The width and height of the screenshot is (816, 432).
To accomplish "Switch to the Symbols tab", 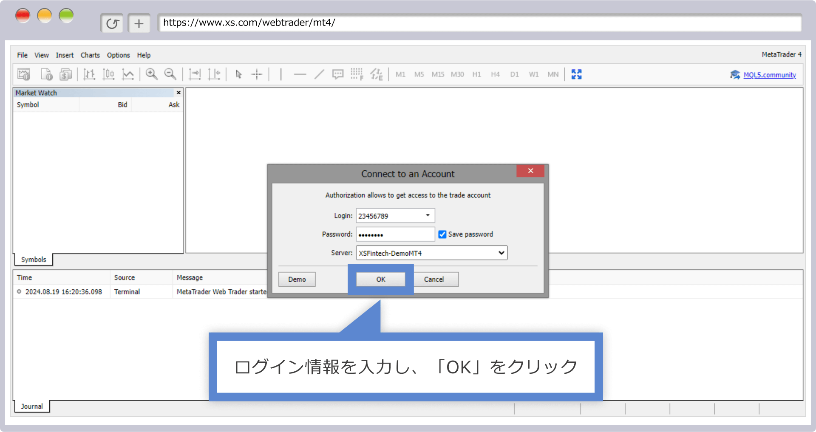I will [x=34, y=260].
